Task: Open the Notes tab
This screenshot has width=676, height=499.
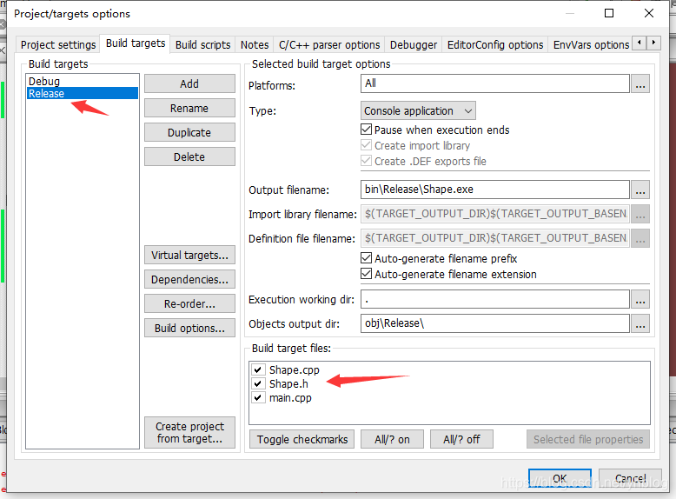Action: coord(255,45)
